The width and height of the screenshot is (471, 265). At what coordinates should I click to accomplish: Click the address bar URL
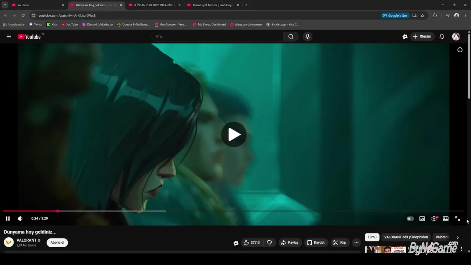pyautogui.click(x=67, y=15)
